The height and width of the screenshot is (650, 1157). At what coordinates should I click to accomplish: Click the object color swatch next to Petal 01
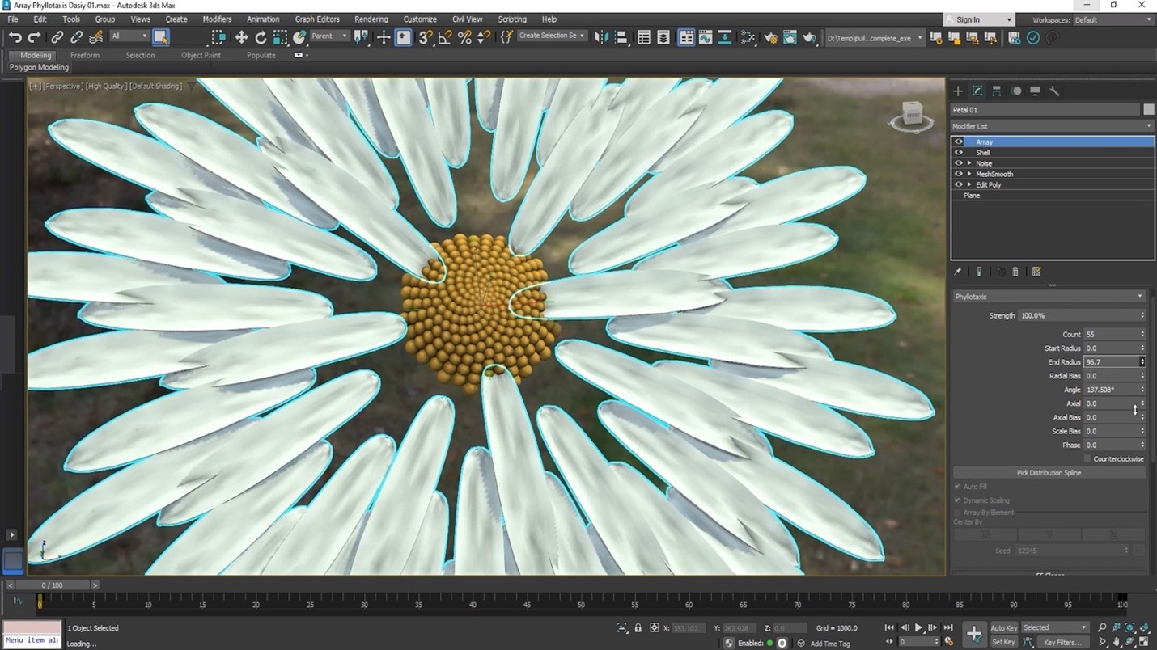[1149, 108]
